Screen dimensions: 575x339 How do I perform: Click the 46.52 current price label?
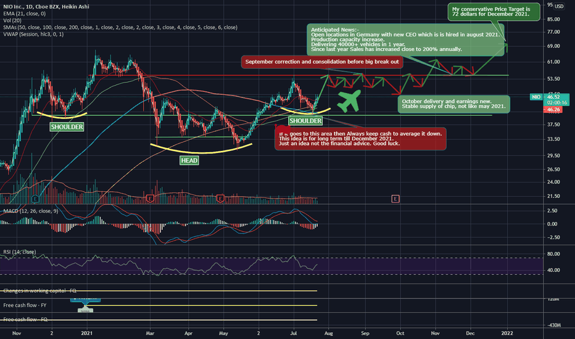coord(553,97)
